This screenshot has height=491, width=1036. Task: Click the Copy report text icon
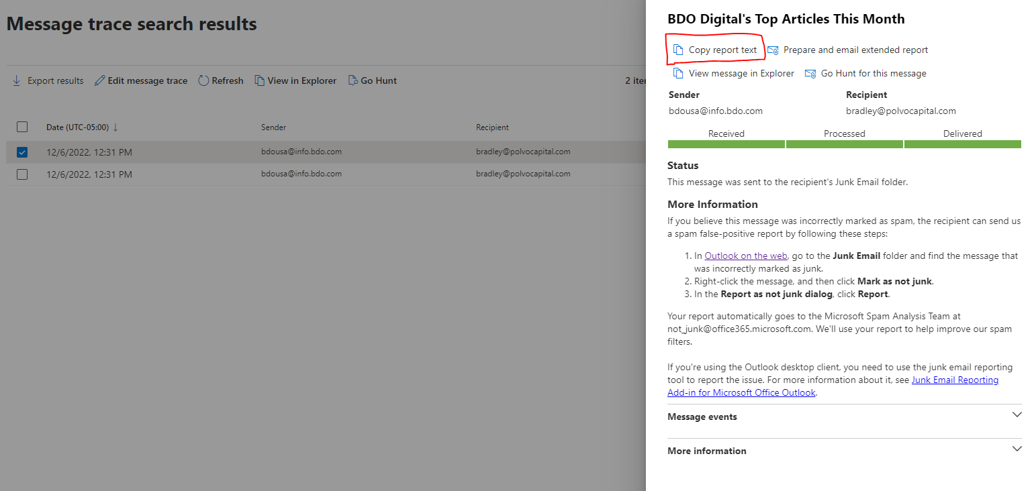coord(678,50)
